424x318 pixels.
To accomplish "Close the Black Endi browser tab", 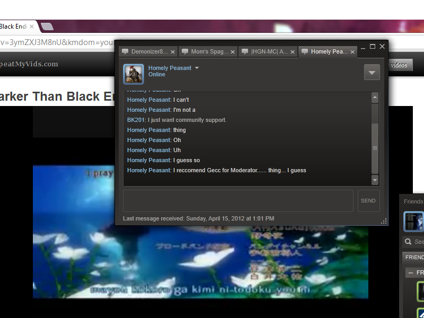I will coord(32,26).
